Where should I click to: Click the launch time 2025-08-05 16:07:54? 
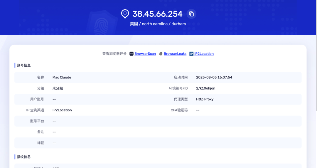pyautogui.click(x=214, y=77)
